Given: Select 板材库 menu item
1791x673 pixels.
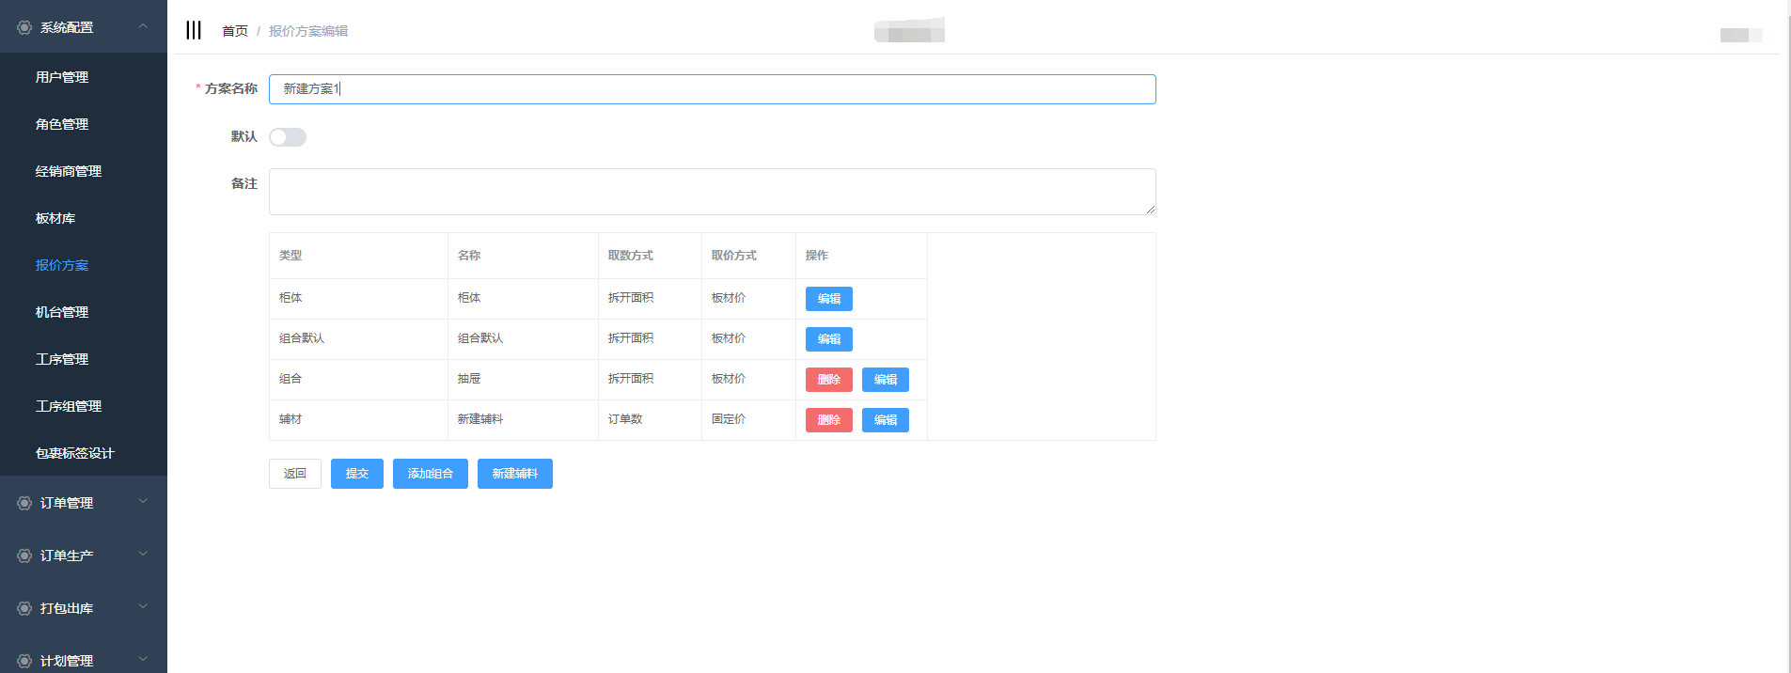Looking at the screenshot, I should [x=55, y=218].
